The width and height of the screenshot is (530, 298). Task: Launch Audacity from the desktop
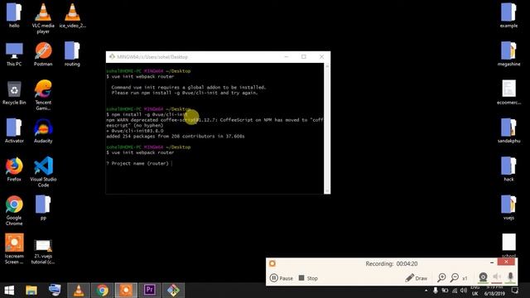point(43,131)
